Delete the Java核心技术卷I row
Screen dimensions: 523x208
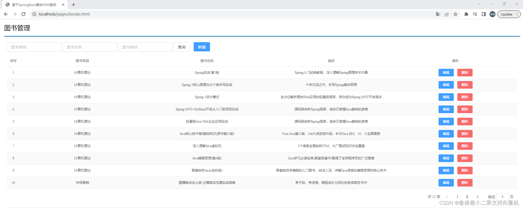pos(465,134)
